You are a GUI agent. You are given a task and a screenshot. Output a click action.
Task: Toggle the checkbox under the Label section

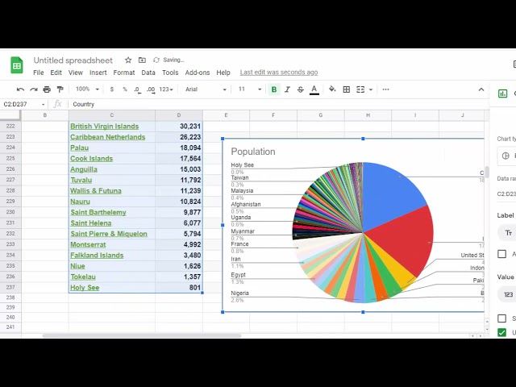[x=501, y=254]
